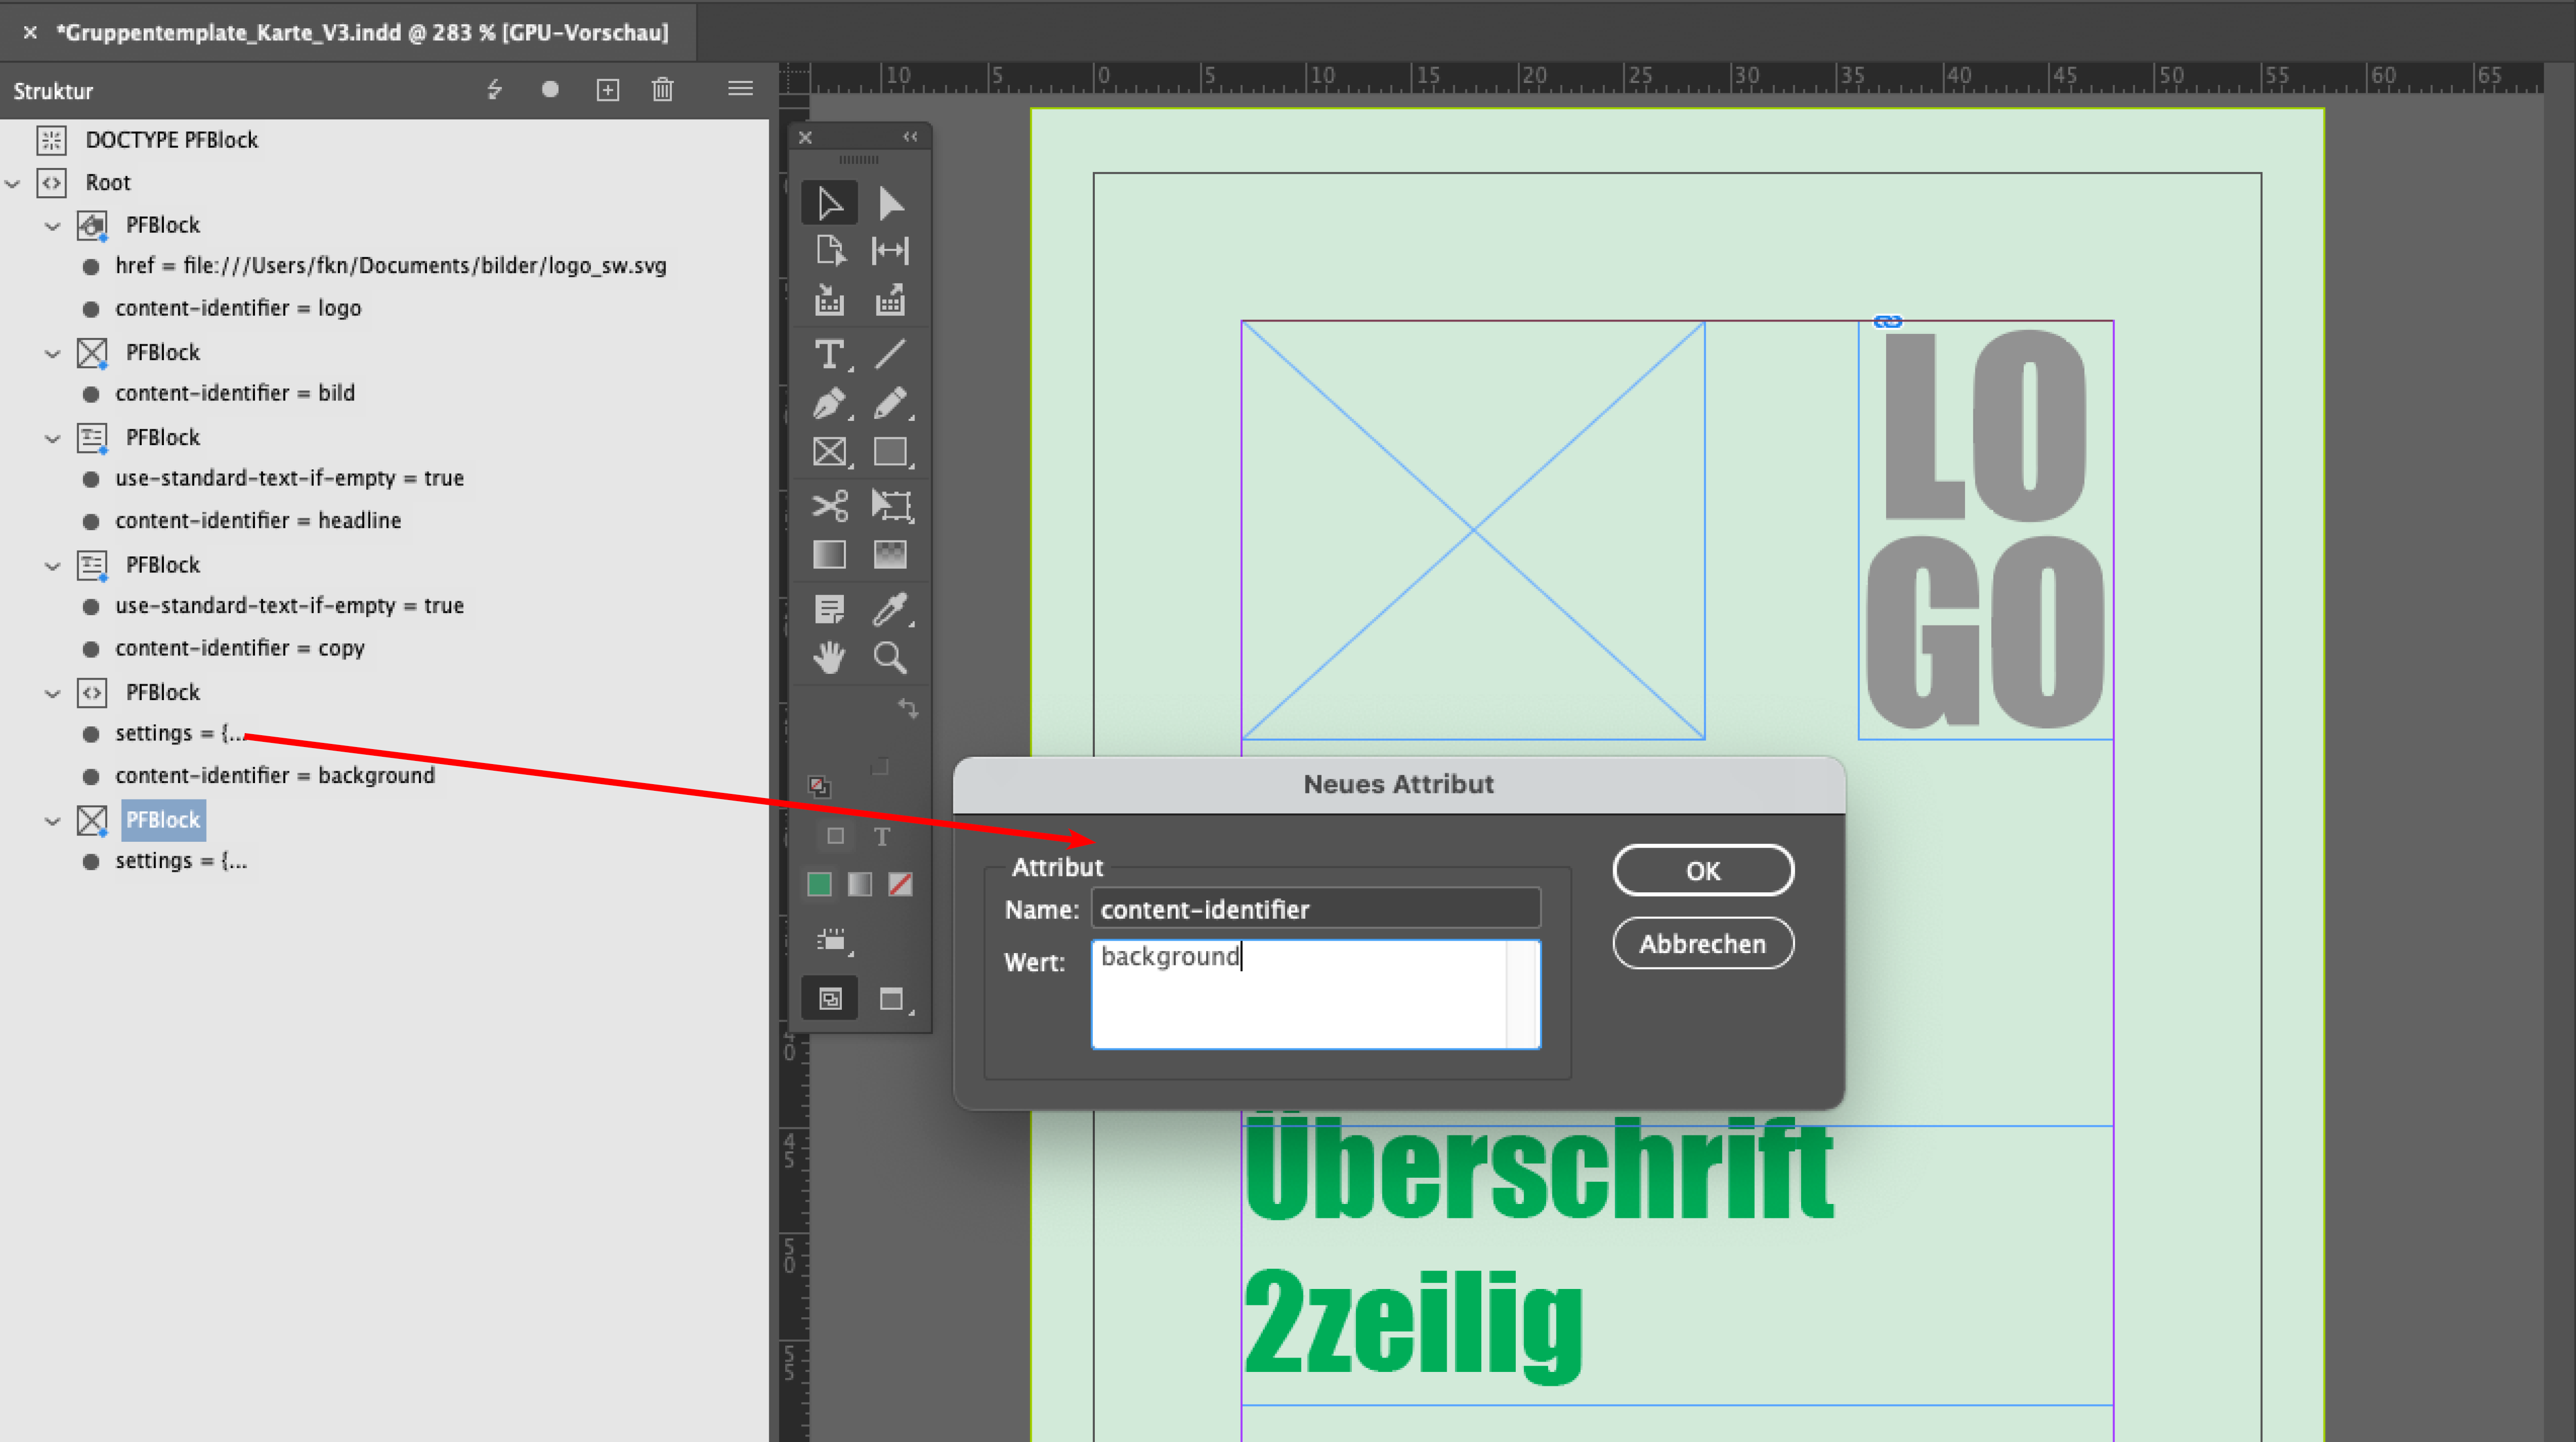Click the Gruppentemplate_Karte_V3.indd document tab

point(362,32)
